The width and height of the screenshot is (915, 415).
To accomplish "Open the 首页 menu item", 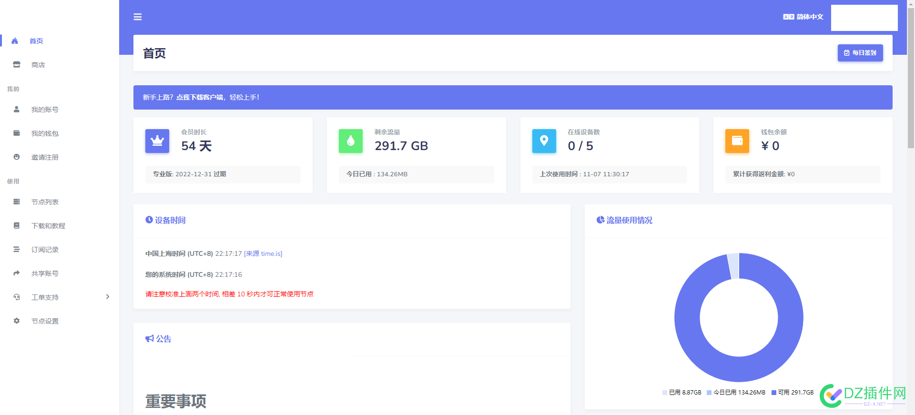I will (36, 41).
